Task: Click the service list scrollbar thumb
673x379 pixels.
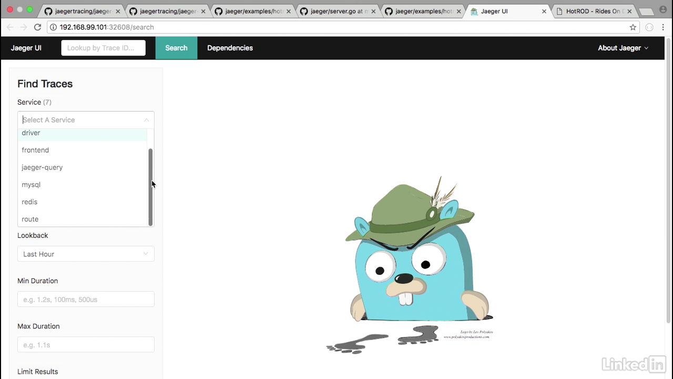Action: click(150, 187)
